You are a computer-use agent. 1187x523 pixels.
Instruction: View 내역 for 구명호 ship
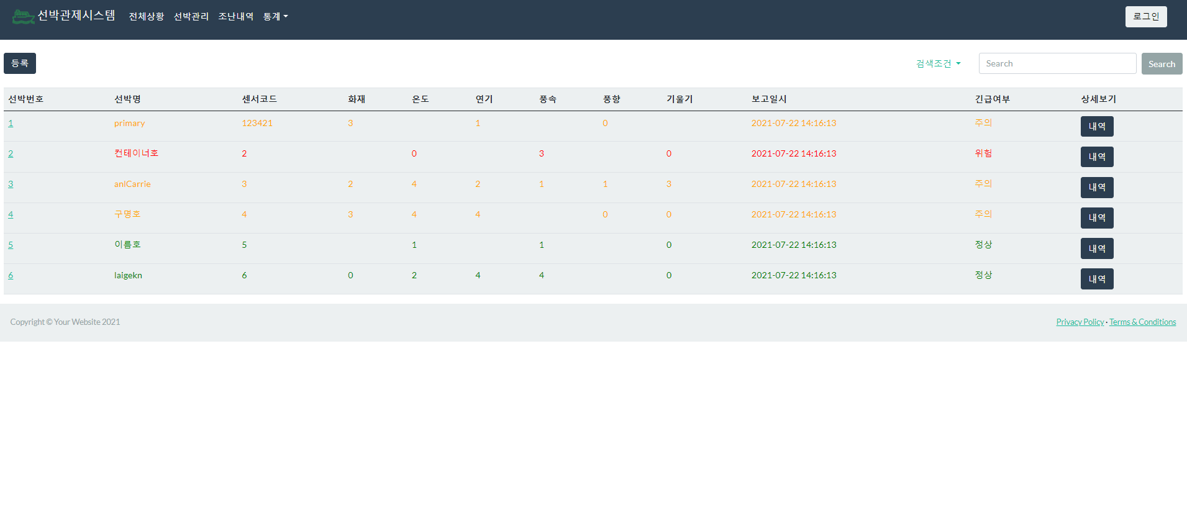[x=1097, y=217]
